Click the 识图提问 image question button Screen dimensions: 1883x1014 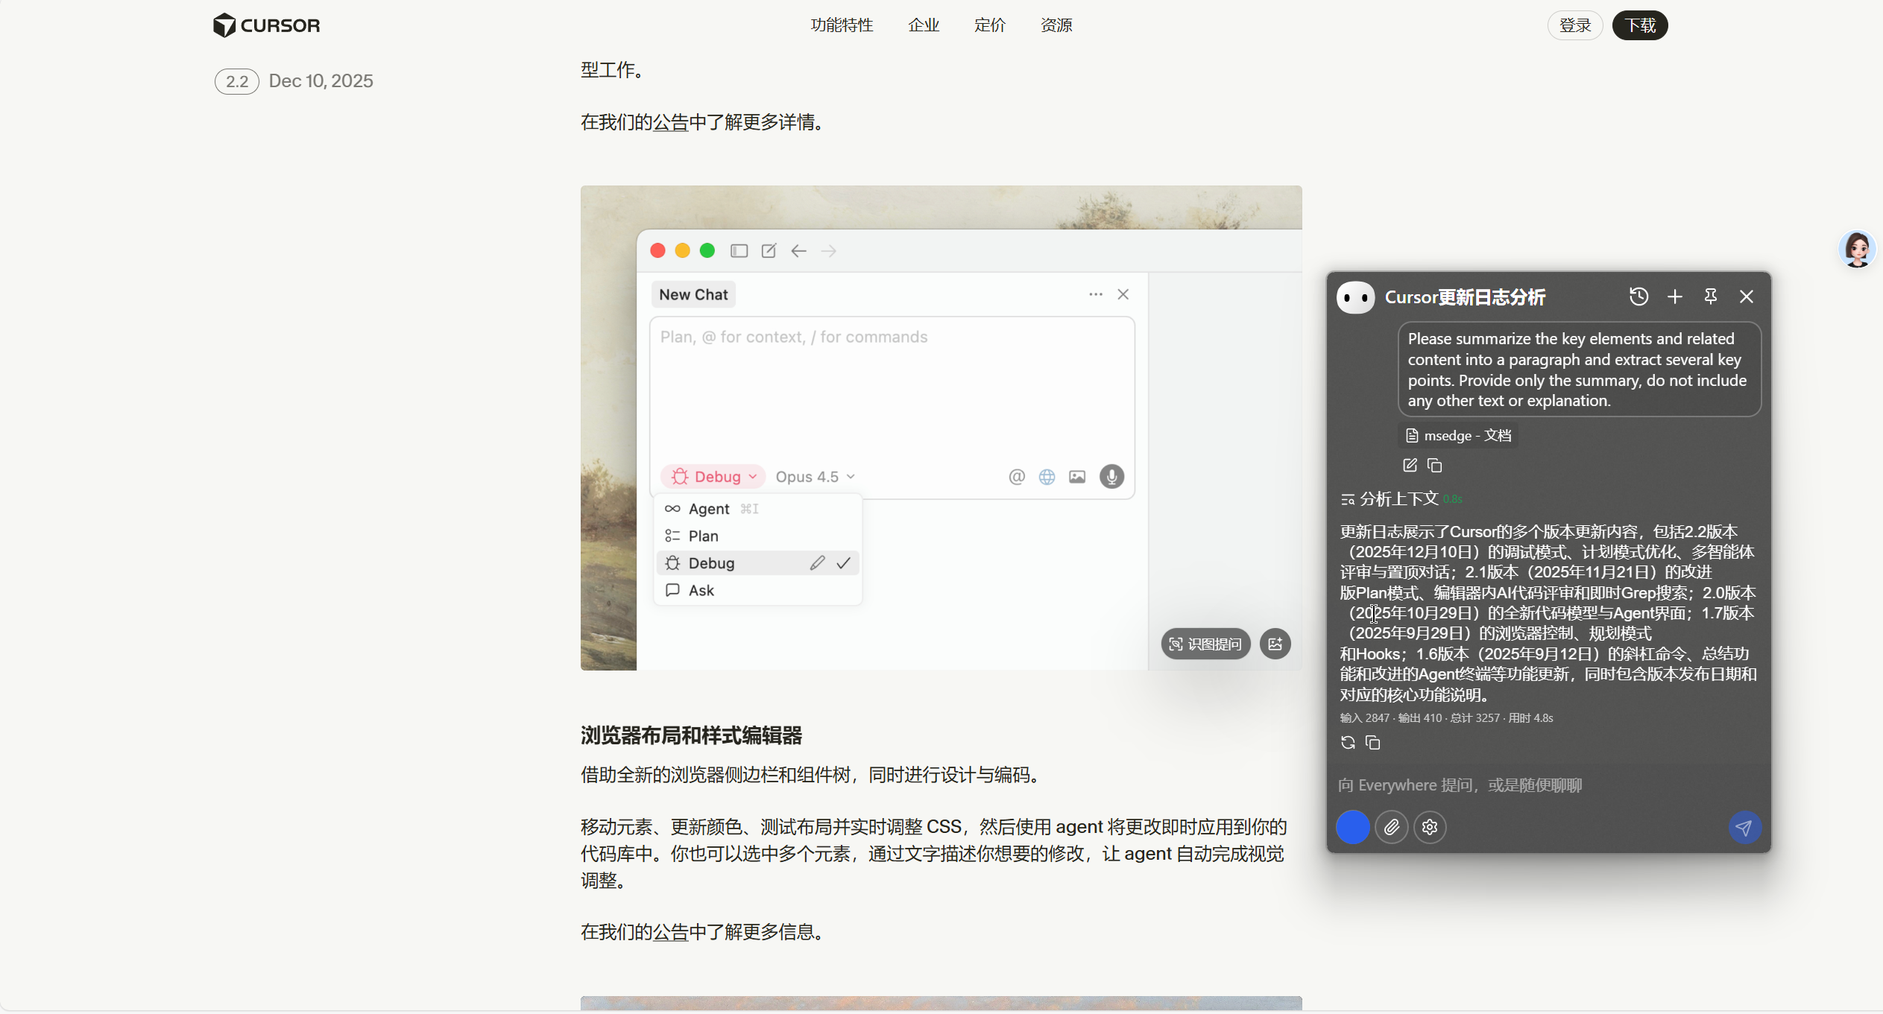(1205, 644)
